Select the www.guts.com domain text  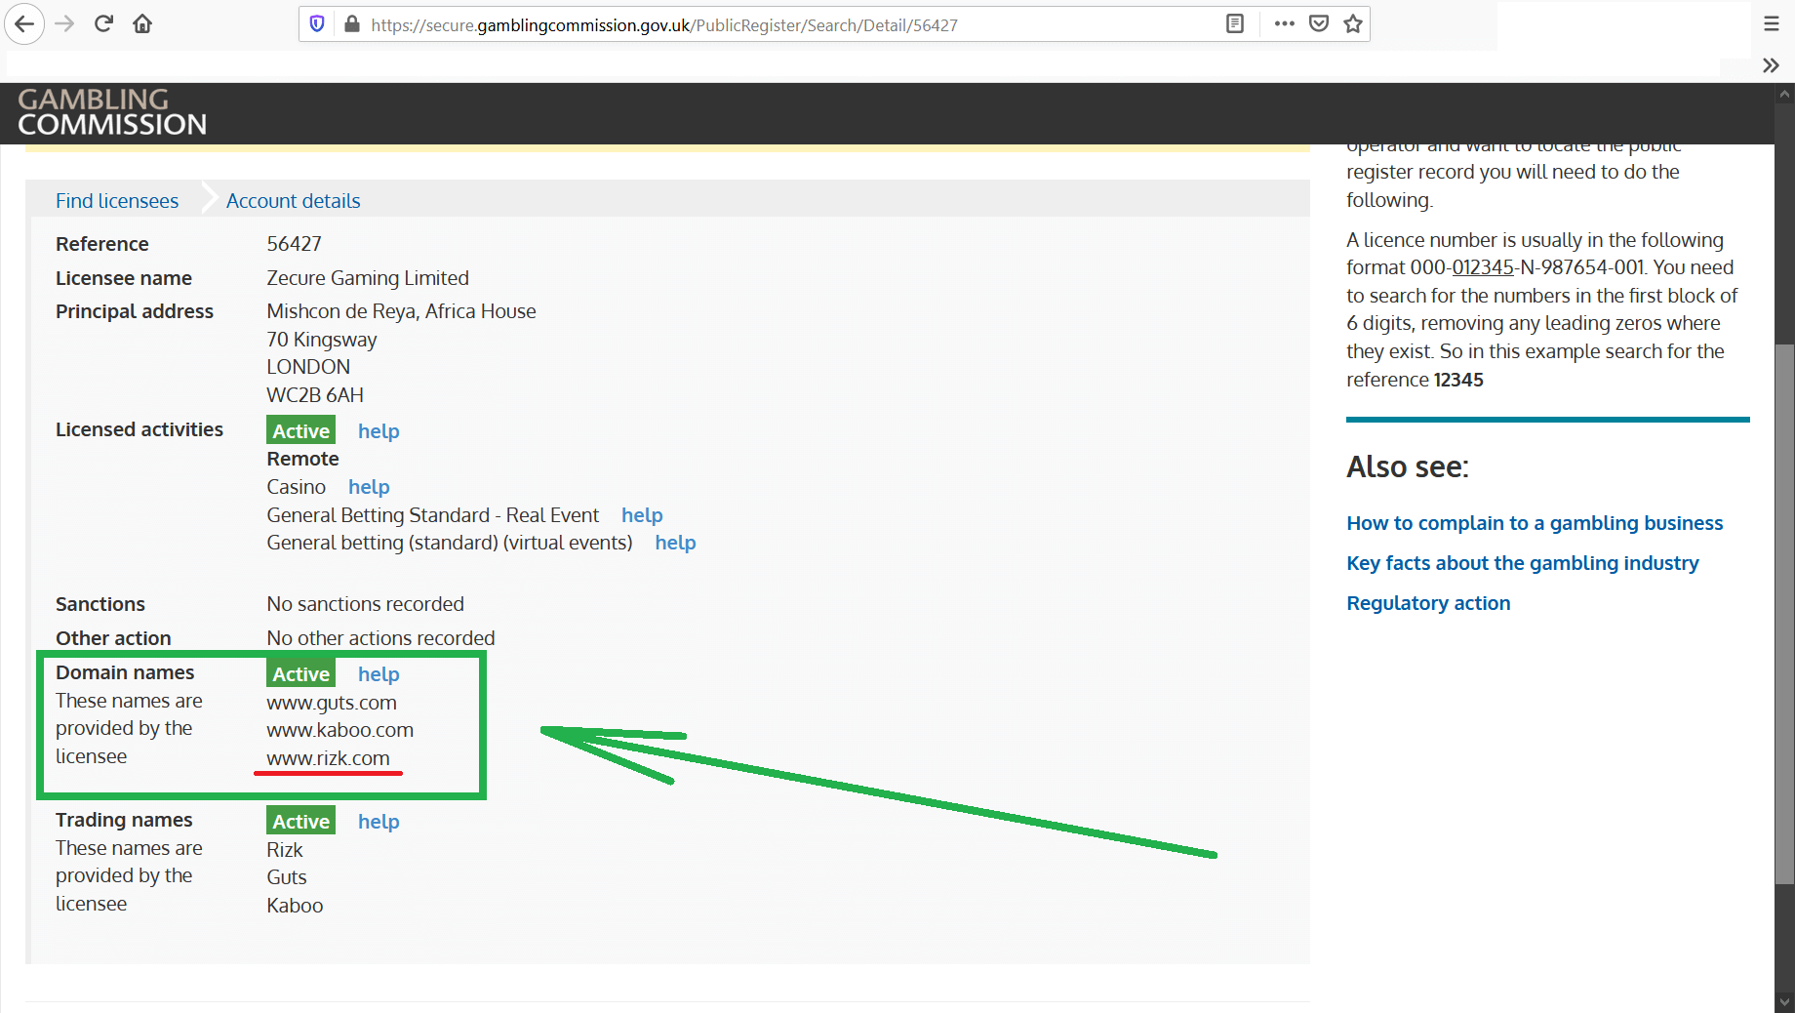coord(332,703)
